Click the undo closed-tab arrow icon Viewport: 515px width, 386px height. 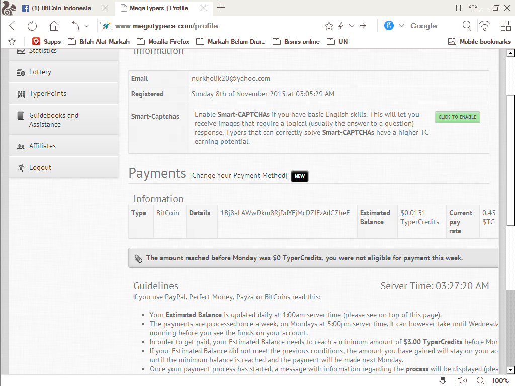point(75,26)
